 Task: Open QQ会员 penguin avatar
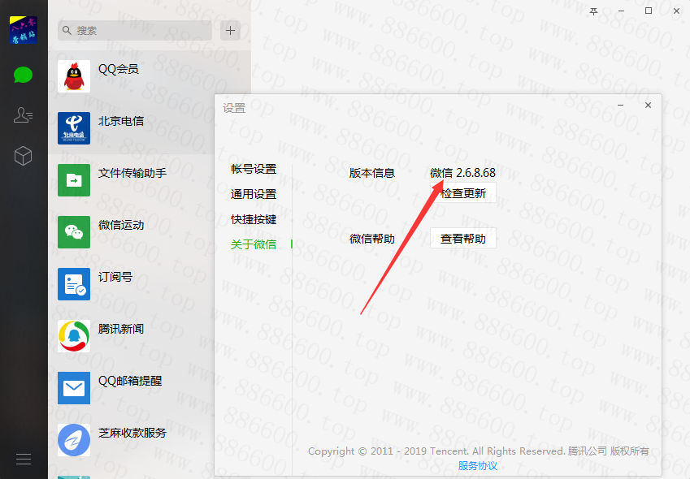[74, 76]
